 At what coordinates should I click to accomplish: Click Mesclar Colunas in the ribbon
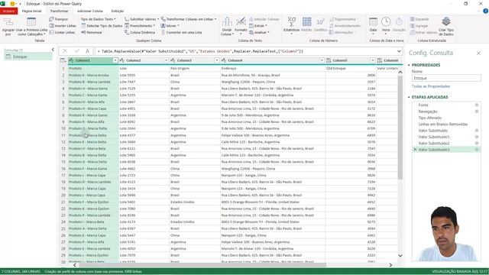click(264, 19)
